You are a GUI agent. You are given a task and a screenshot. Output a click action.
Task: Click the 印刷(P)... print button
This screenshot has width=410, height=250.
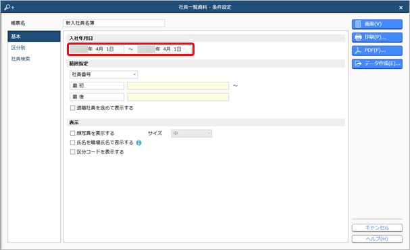377,37
